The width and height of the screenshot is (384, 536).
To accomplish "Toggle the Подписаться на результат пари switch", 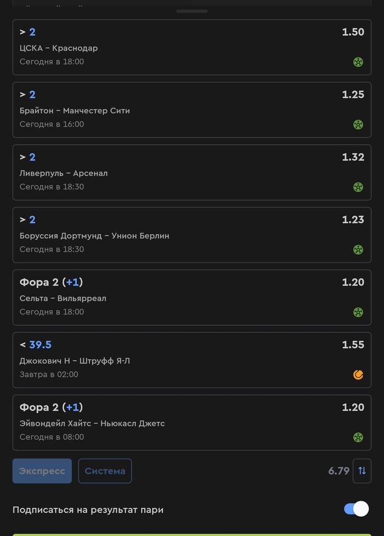I will [x=357, y=509].
